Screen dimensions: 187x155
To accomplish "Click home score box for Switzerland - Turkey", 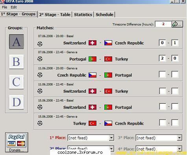I will click(163, 91).
